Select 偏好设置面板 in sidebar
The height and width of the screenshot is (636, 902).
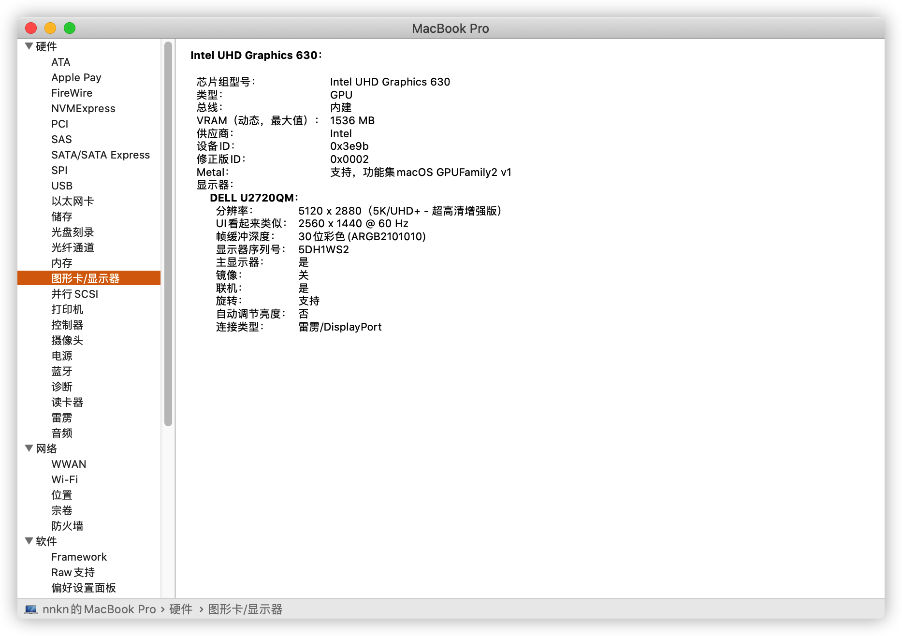pos(84,588)
